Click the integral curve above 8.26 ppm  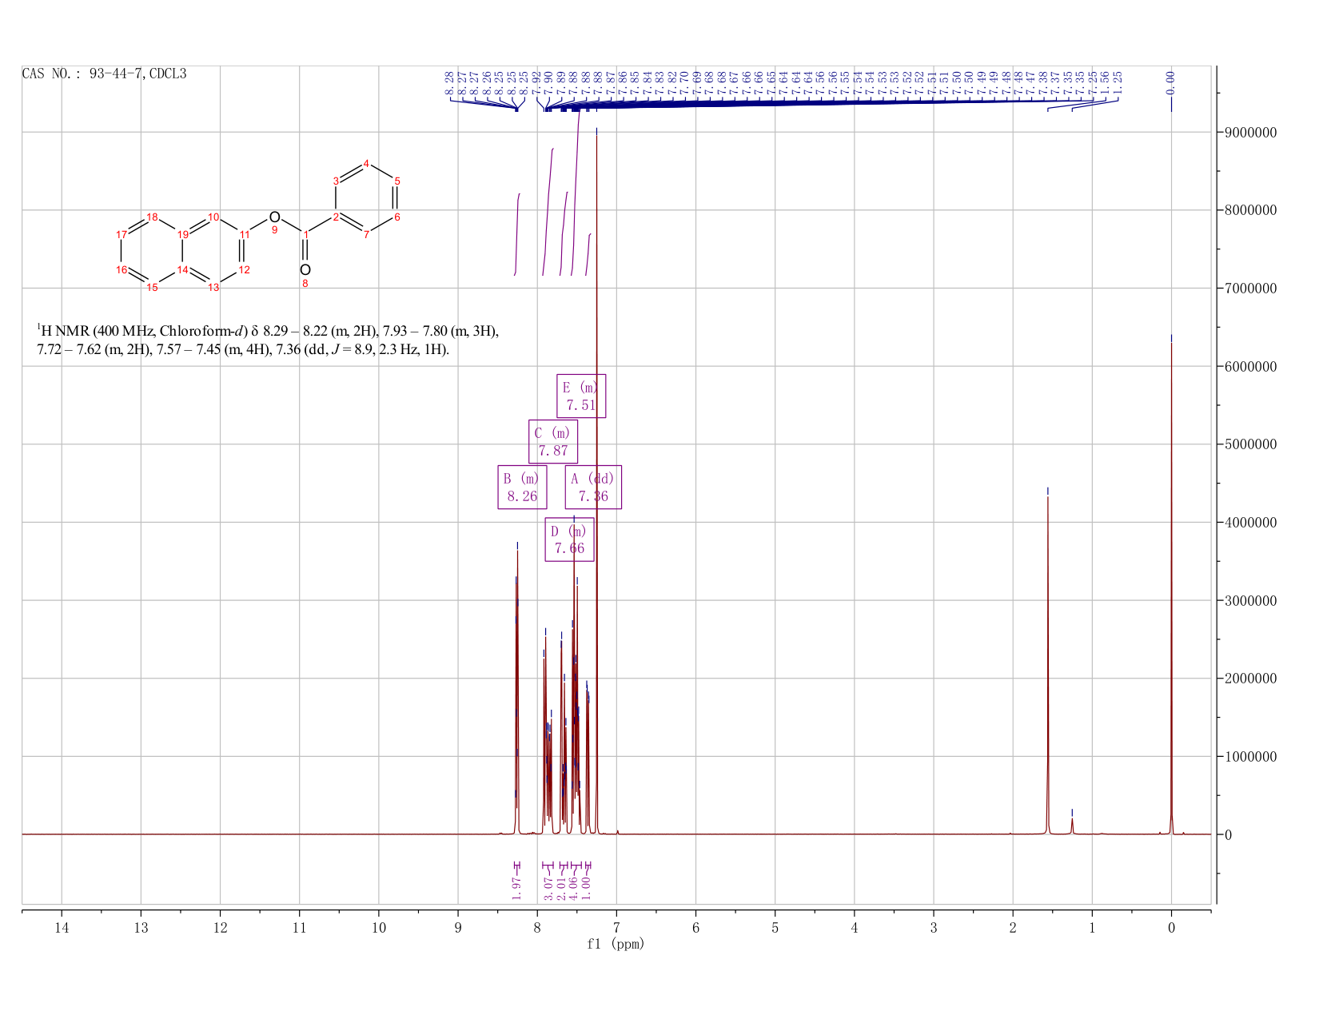(517, 233)
